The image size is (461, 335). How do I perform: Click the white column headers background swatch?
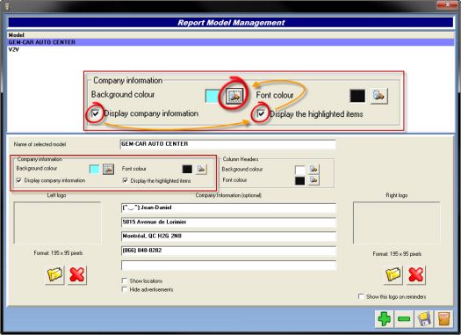pyautogui.click(x=300, y=170)
